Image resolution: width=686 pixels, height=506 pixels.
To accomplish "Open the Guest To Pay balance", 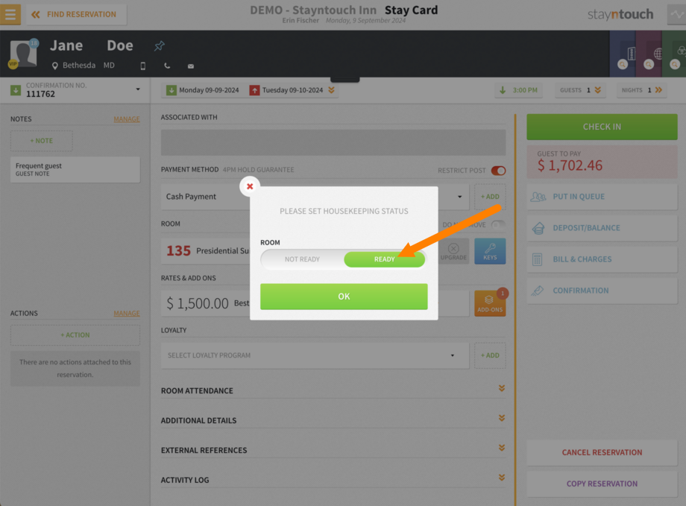I will [x=602, y=162].
